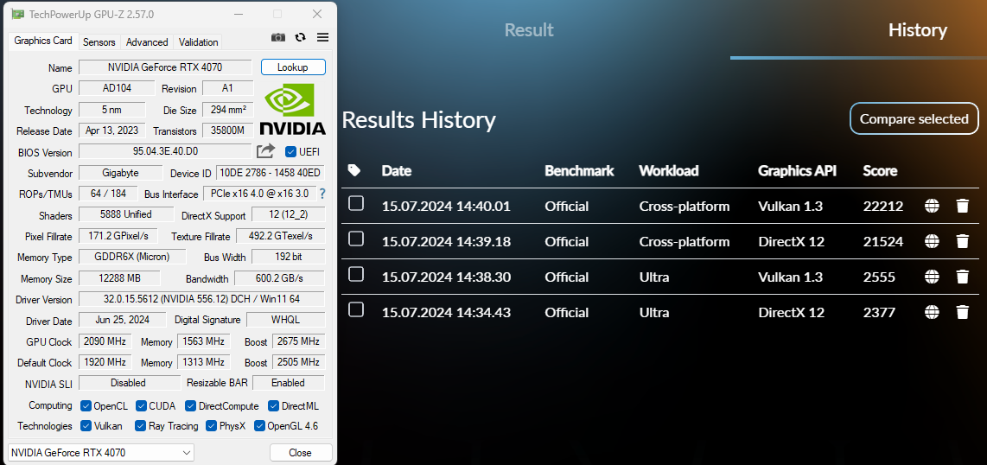Switch to the Result tab
987x465 pixels.
tap(529, 30)
